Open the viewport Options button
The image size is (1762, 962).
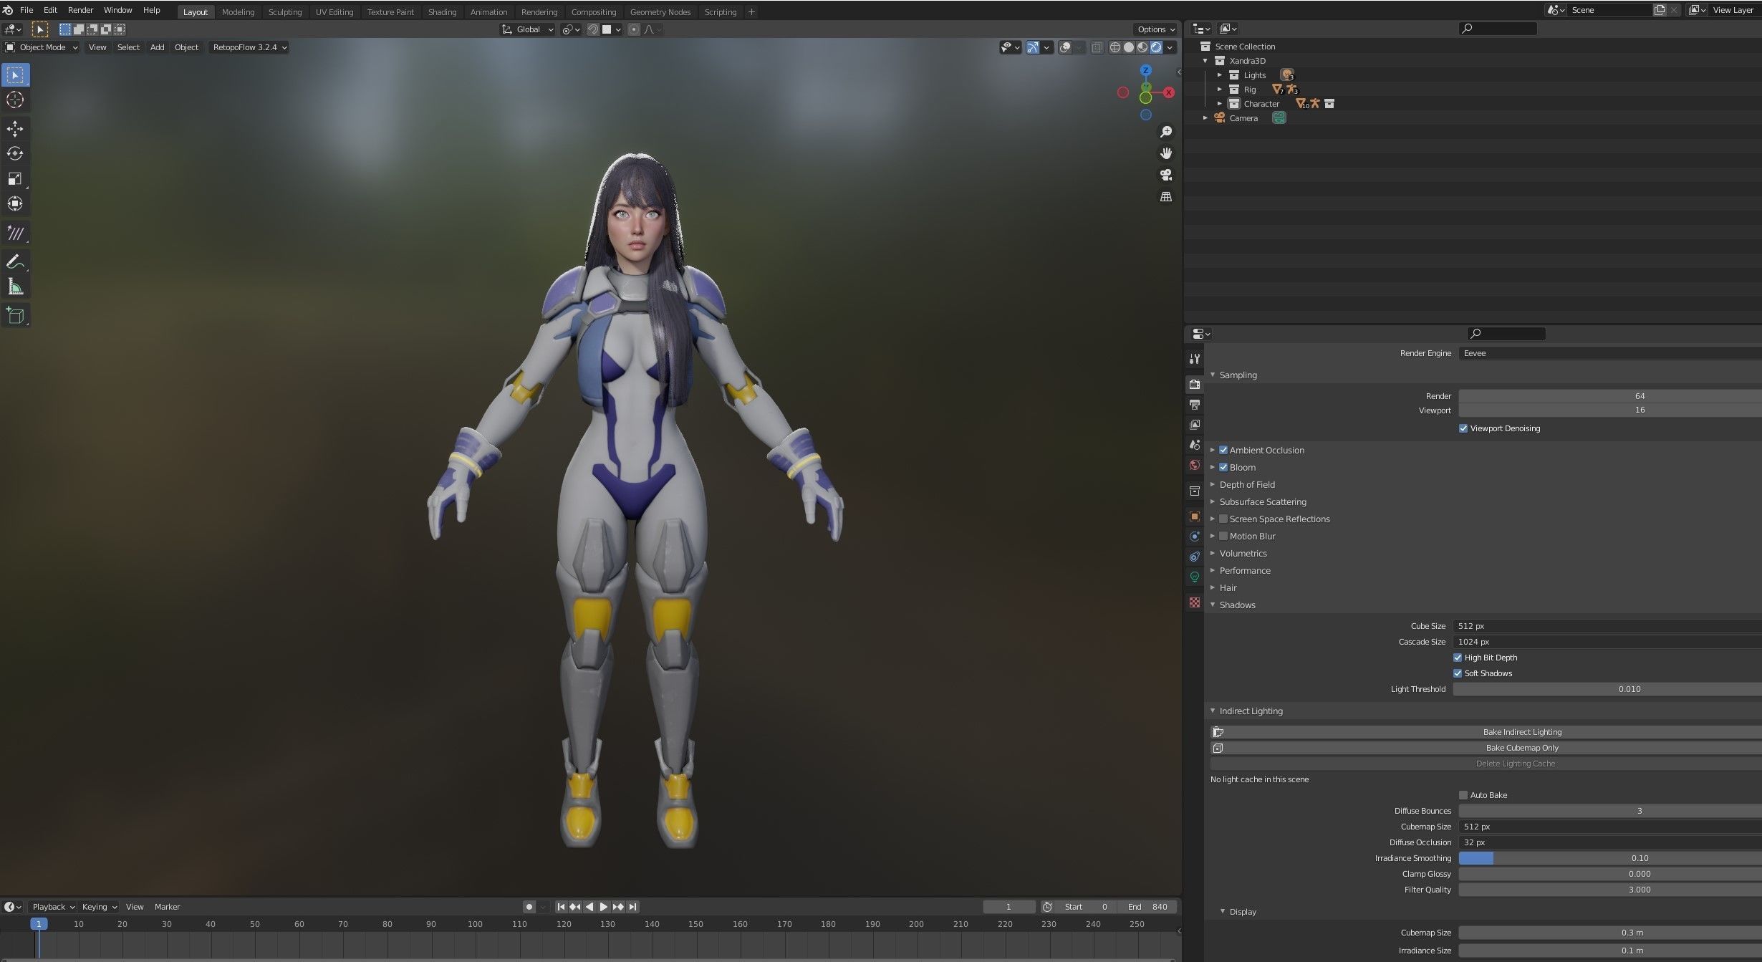[1155, 29]
